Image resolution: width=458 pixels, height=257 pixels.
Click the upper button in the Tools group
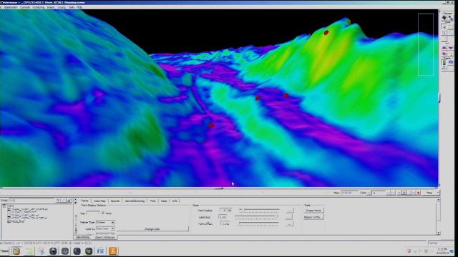click(x=313, y=211)
